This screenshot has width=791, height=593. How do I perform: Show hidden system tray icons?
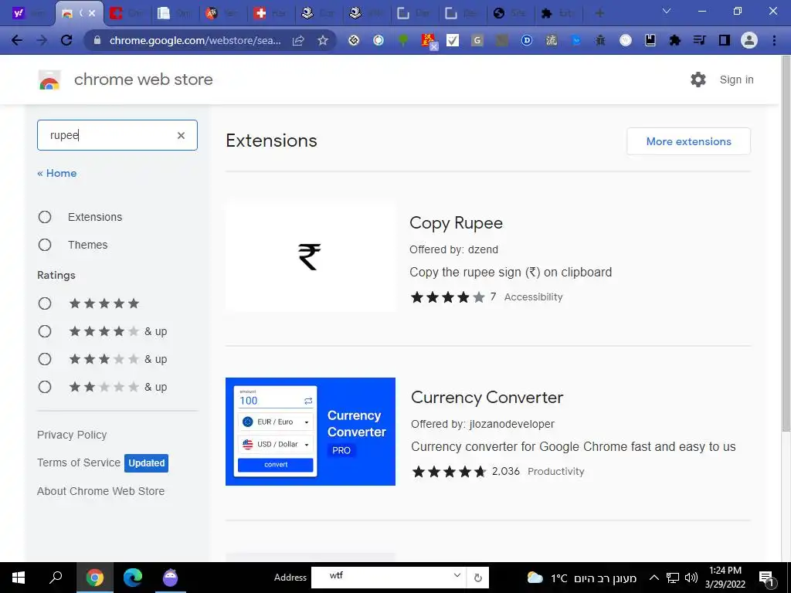[x=654, y=578]
